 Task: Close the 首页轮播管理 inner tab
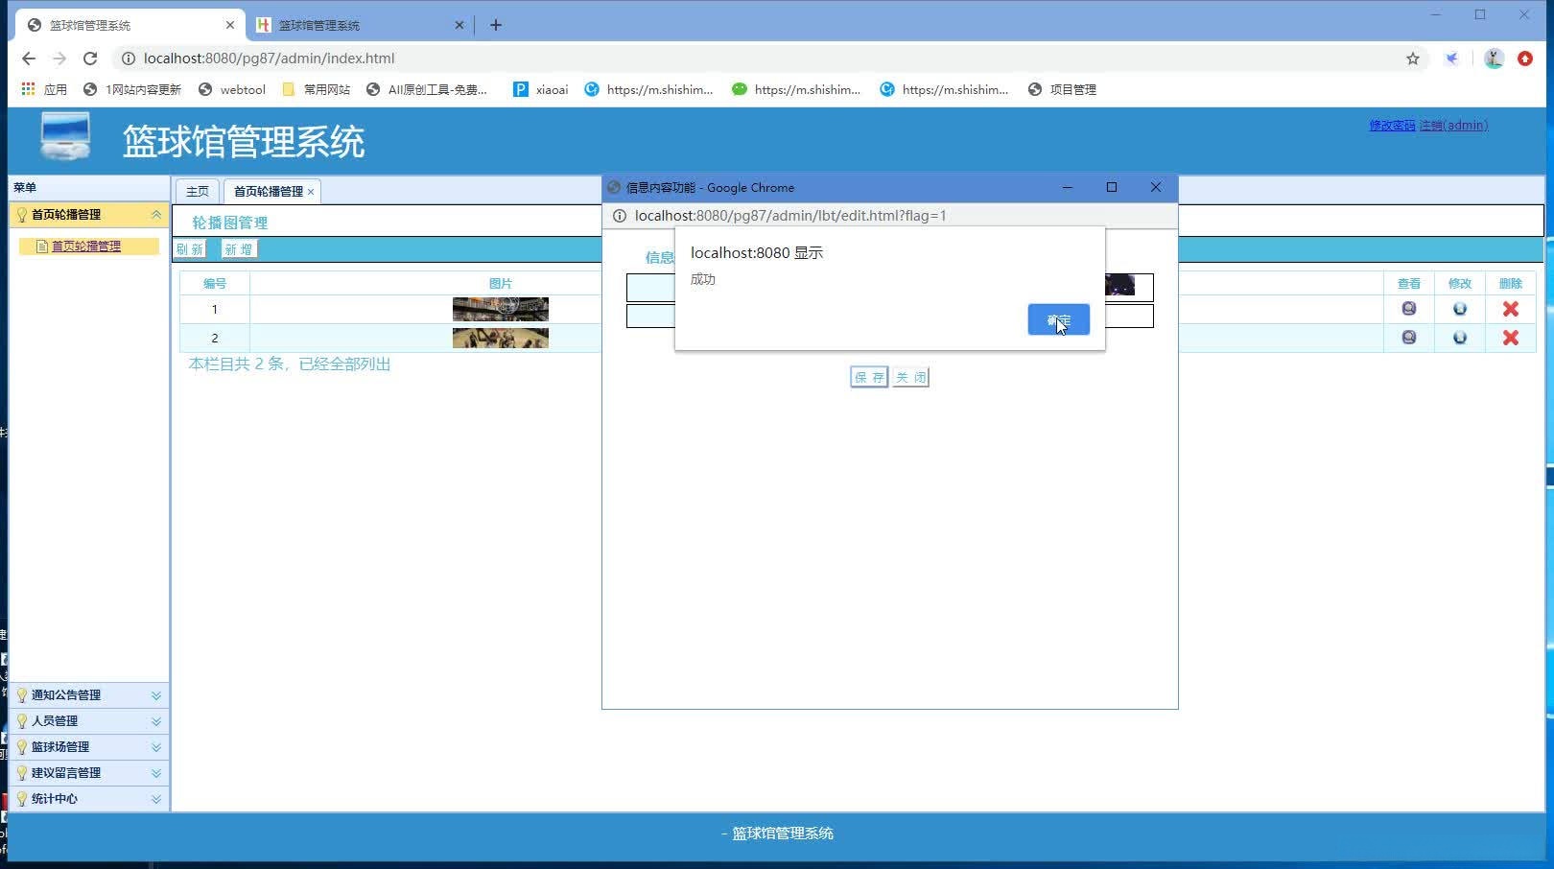(x=311, y=192)
